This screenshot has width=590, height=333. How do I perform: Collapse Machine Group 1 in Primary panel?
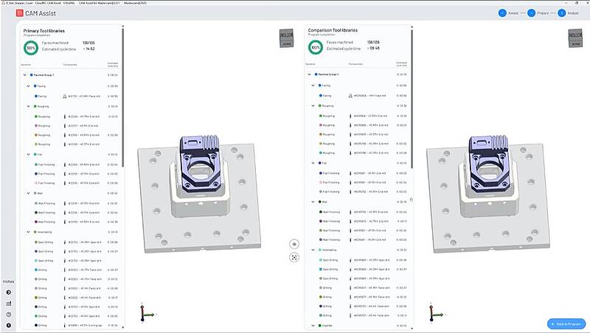(24, 74)
